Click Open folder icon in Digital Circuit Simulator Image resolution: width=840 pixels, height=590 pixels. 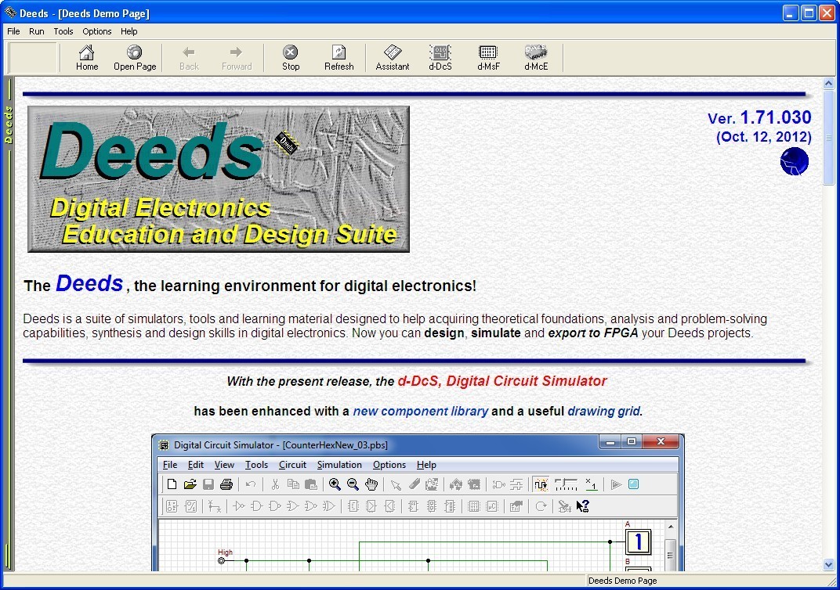tap(190, 484)
